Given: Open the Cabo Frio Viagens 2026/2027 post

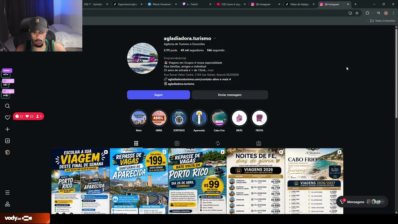Looking at the screenshot, I should [x=314, y=181].
